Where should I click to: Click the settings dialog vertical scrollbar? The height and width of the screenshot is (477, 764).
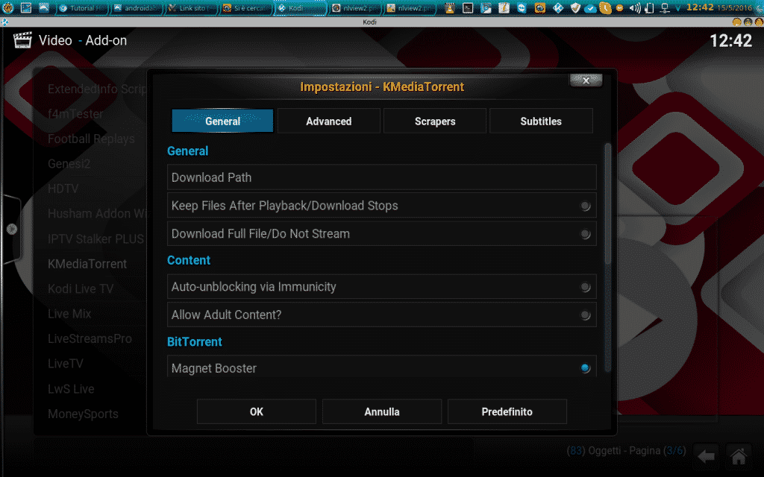coord(607,204)
